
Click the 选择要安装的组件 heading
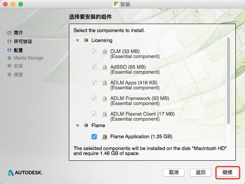tap(90, 17)
